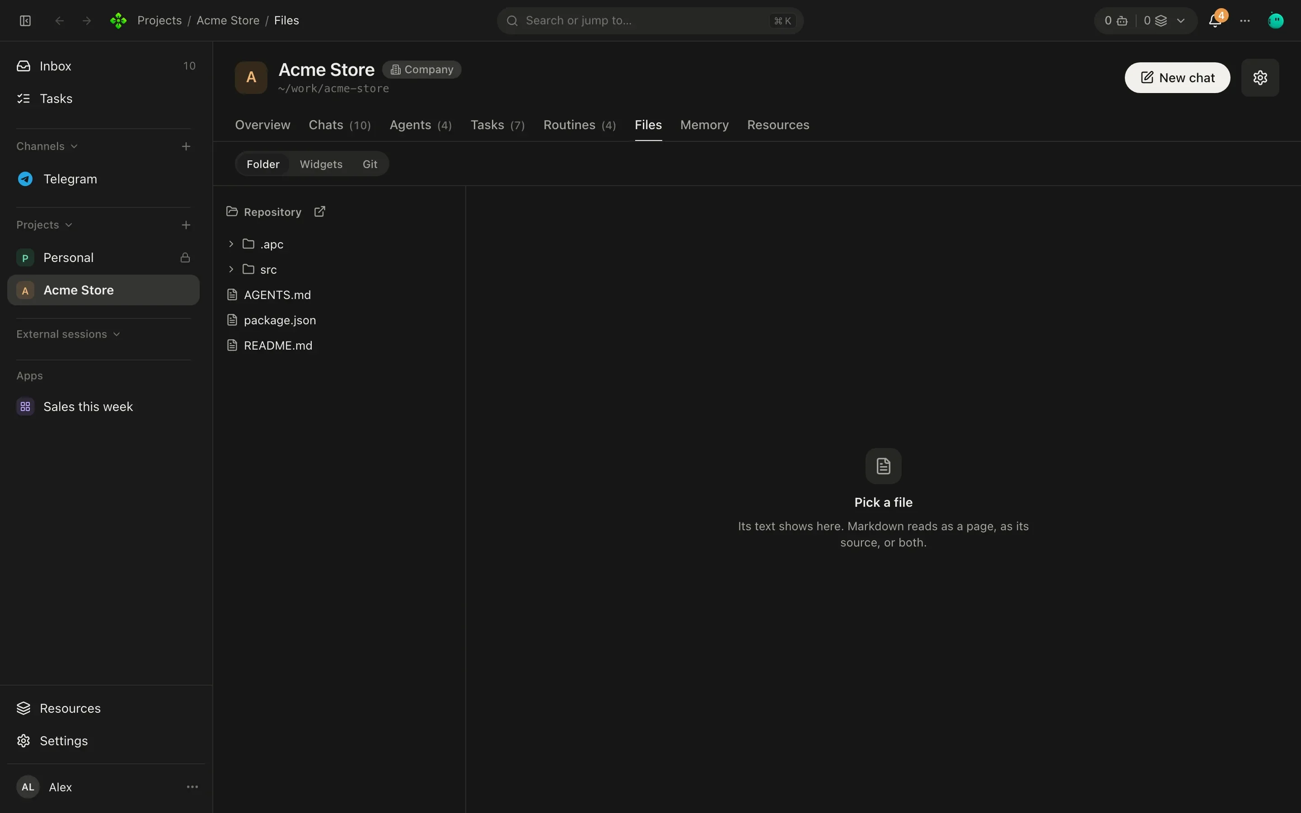
Task: Click the Search or jump to field
Action: 650,20
